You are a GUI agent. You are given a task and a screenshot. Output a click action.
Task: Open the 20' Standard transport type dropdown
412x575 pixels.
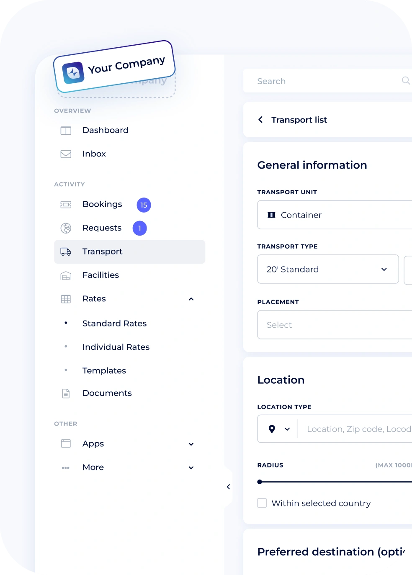tap(328, 269)
